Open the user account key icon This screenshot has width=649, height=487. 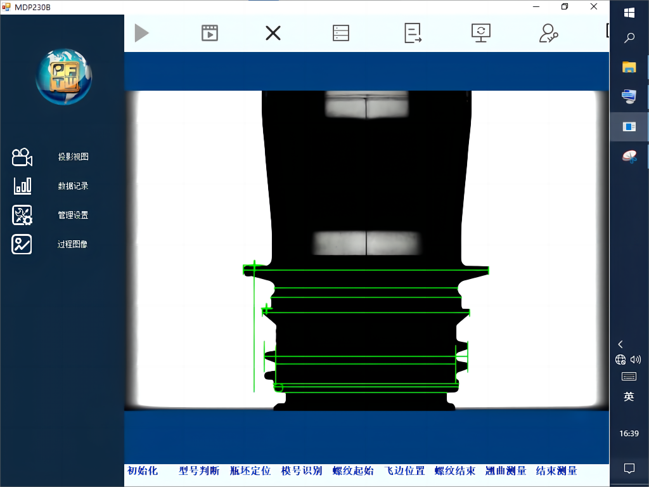point(548,33)
